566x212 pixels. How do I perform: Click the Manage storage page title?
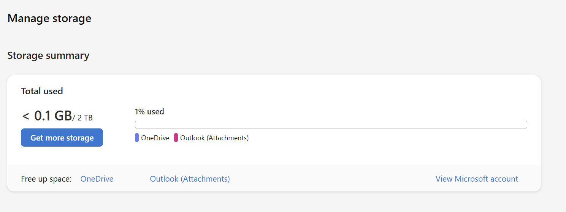[x=49, y=18]
